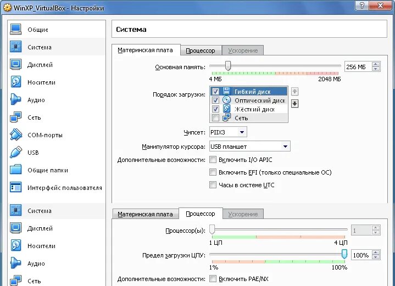The image size is (395, 286).
Task: Select the floppy icon of Гибкий диск
Action: tap(226, 91)
